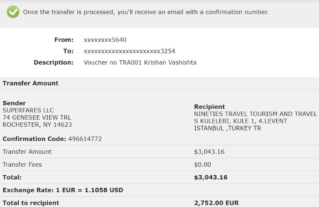Click the 2,752.00 EUR total to recipient

[216, 203]
